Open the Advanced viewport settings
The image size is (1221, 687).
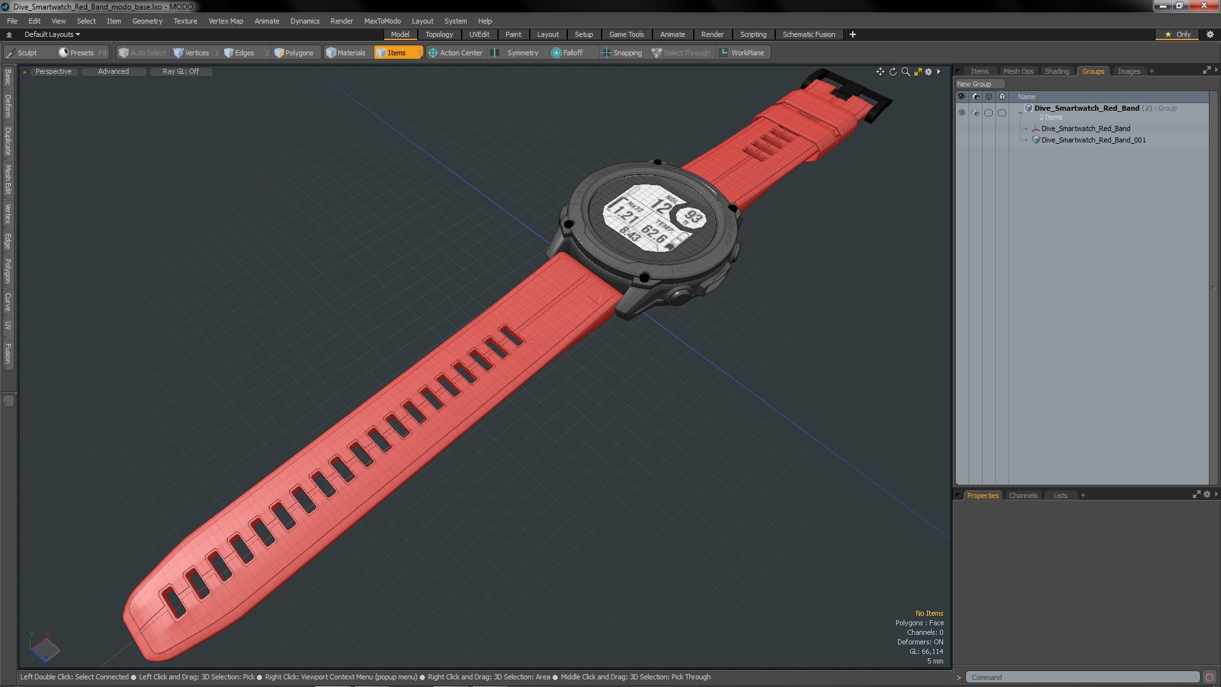coord(113,71)
